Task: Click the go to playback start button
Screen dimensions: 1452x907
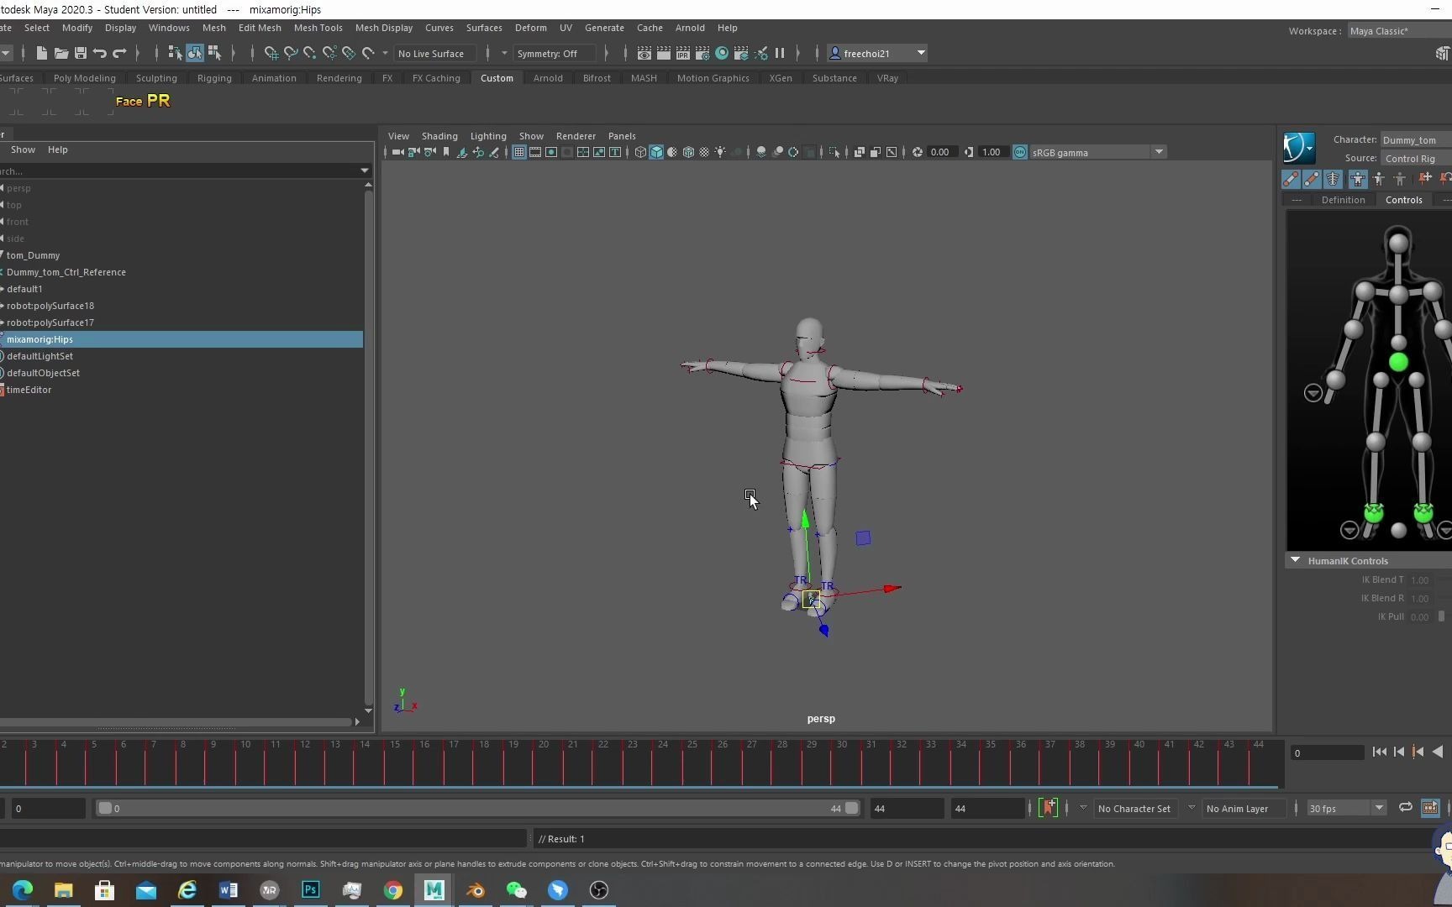Action: [x=1379, y=752]
